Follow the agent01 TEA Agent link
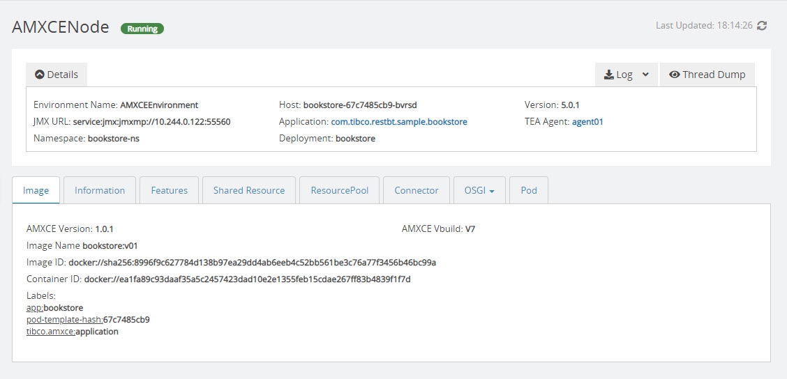 [x=587, y=122]
